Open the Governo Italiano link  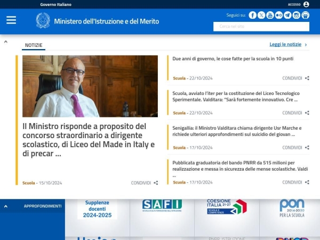[x=55, y=4]
